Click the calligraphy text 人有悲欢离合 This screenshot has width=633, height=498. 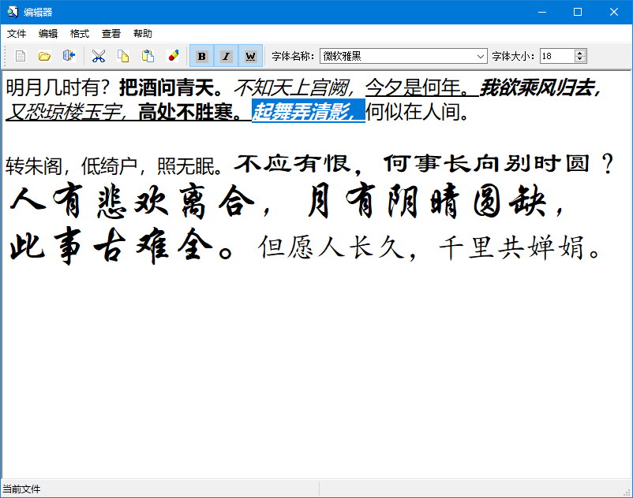(140, 200)
